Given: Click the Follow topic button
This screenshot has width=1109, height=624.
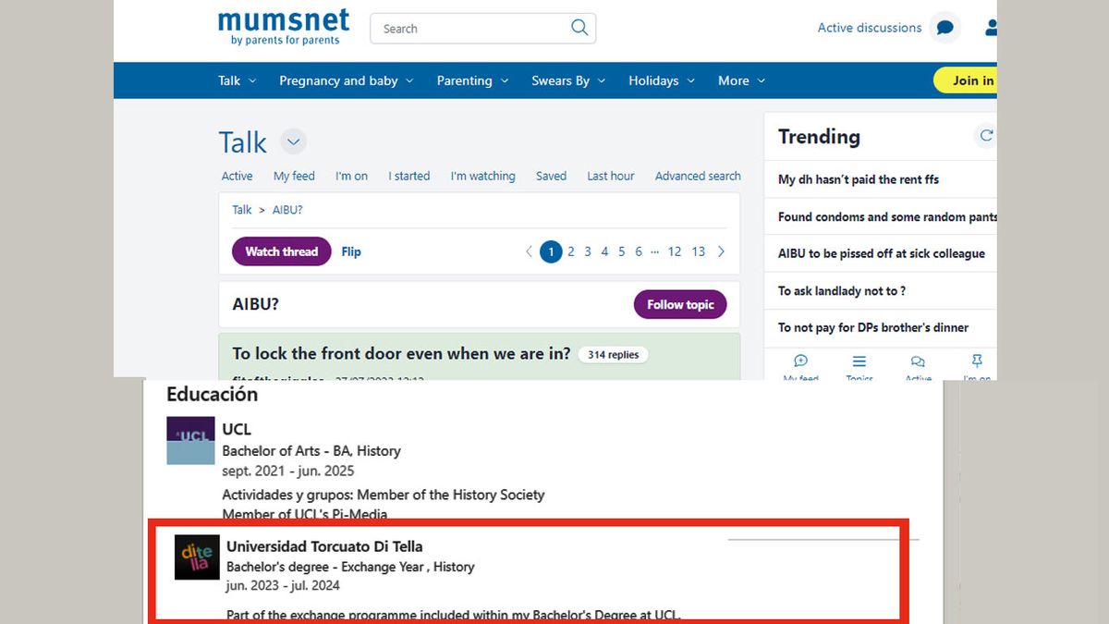Looking at the screenshot, I should click(680, 304).
